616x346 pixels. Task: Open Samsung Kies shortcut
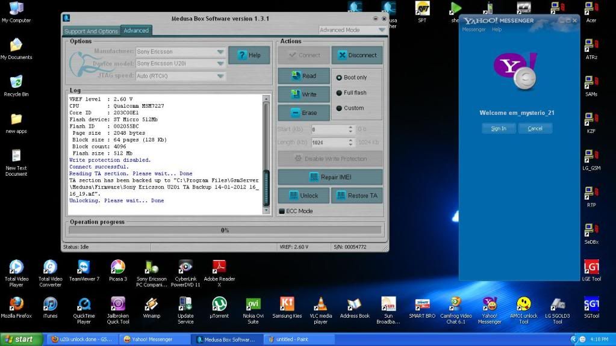pyautogui.click(x=287, y=307)
